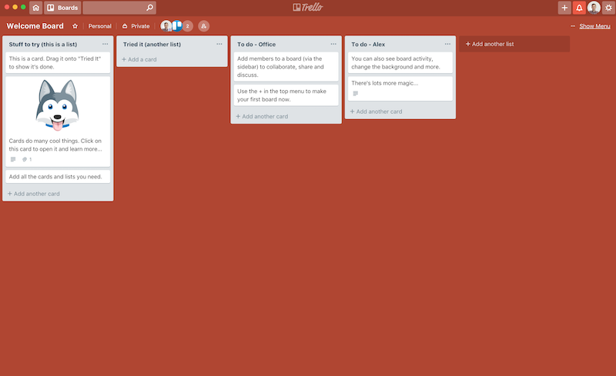
Task: Click the To do - Office list title
Action: pos(256,45)
